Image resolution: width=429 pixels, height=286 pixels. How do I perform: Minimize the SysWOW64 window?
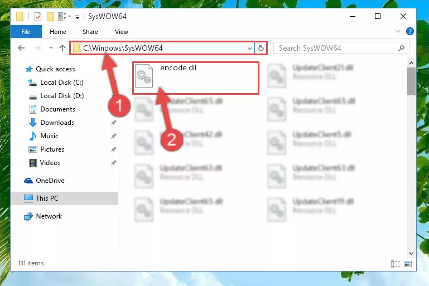click(x=353, y=16)
